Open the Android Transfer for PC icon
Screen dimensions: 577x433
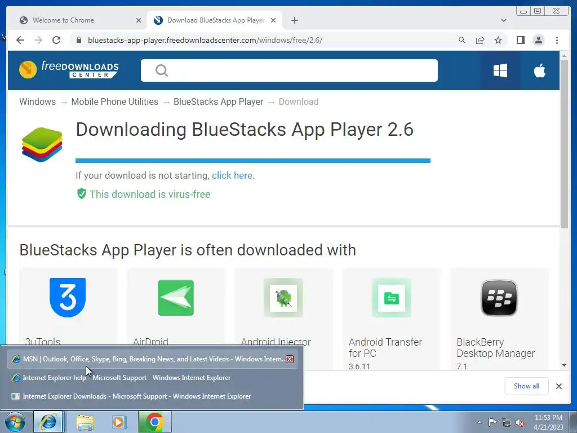[x=391, y=298]
